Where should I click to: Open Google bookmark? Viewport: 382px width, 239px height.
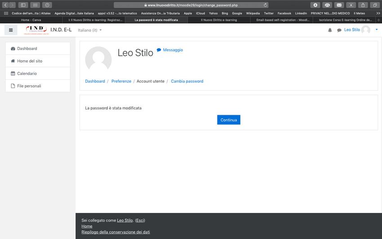coord(237,14)
